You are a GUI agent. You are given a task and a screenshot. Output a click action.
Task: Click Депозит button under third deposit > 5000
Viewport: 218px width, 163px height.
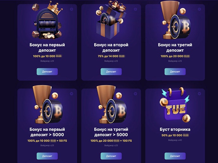click(111, 156)
